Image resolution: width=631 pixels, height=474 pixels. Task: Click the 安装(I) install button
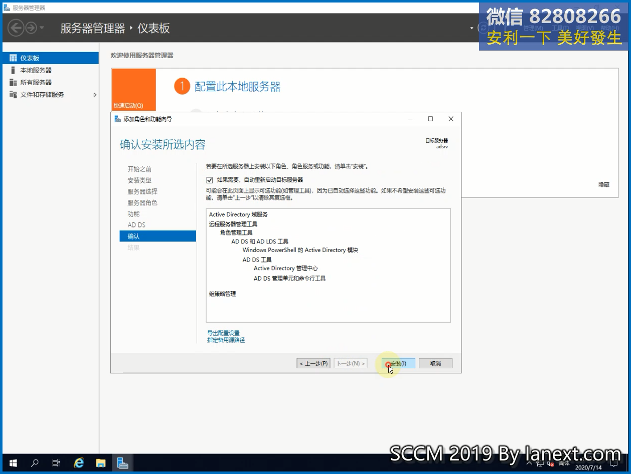[398, 363]
